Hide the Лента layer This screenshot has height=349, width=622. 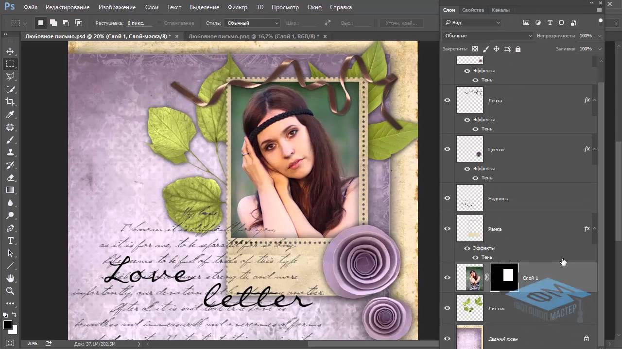(x=447, y=100)
